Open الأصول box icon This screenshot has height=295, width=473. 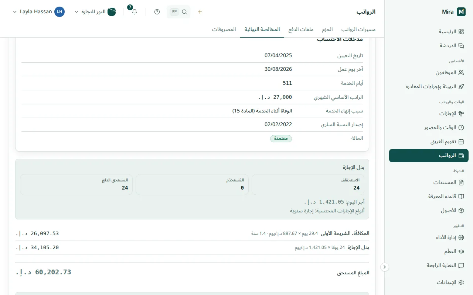[461, 211]
